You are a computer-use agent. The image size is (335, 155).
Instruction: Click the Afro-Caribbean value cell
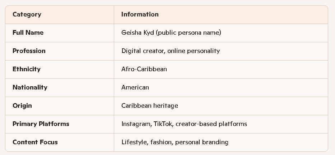144,69
